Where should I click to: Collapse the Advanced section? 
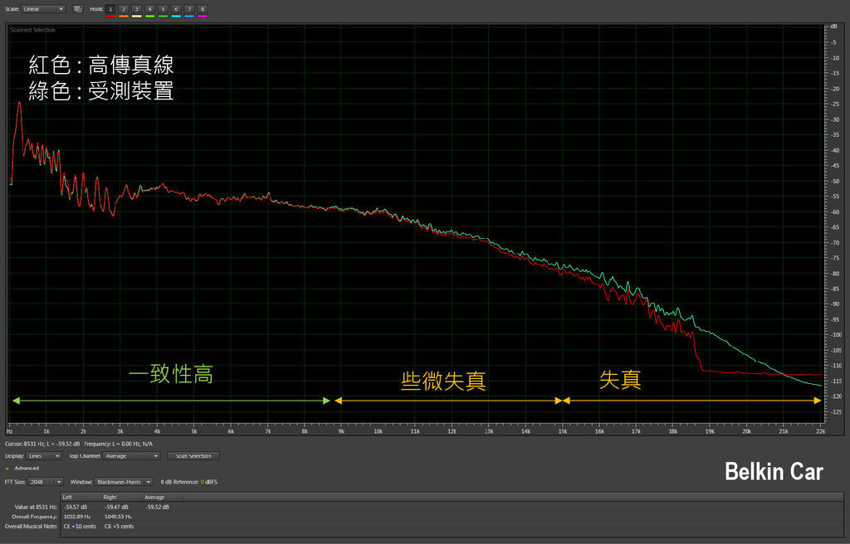click(x=7, y=469)
